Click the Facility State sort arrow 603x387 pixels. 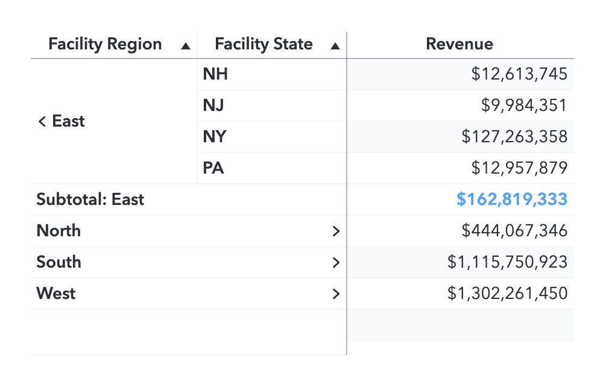tap(335, 46)
